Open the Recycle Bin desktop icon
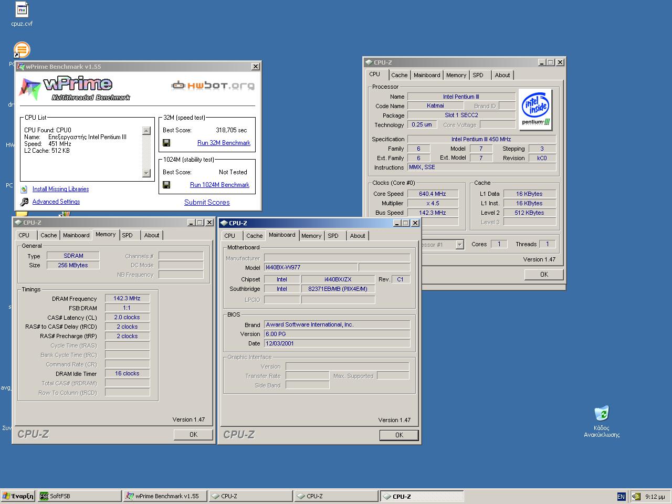The width and height of the screenshot is (672, 504). coord(602,413)
